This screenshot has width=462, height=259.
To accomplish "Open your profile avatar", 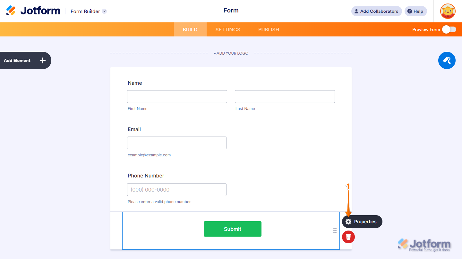I will tap(447, 11).
